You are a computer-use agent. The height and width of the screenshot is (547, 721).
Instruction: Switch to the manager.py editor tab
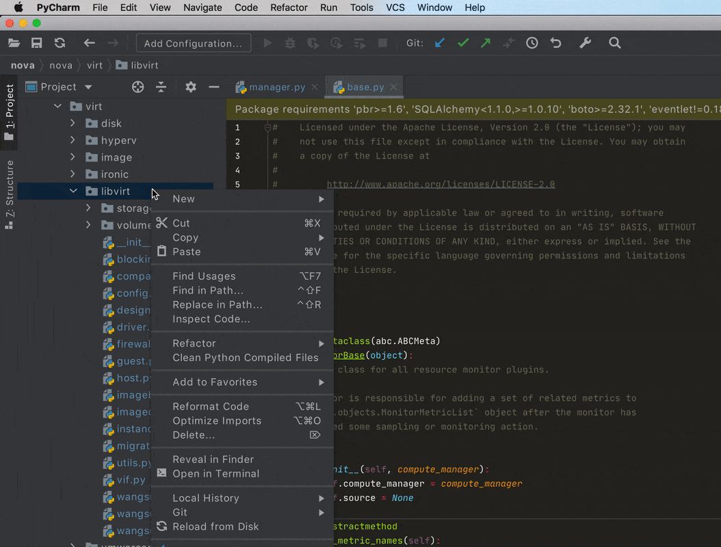[x=276, y=87]
